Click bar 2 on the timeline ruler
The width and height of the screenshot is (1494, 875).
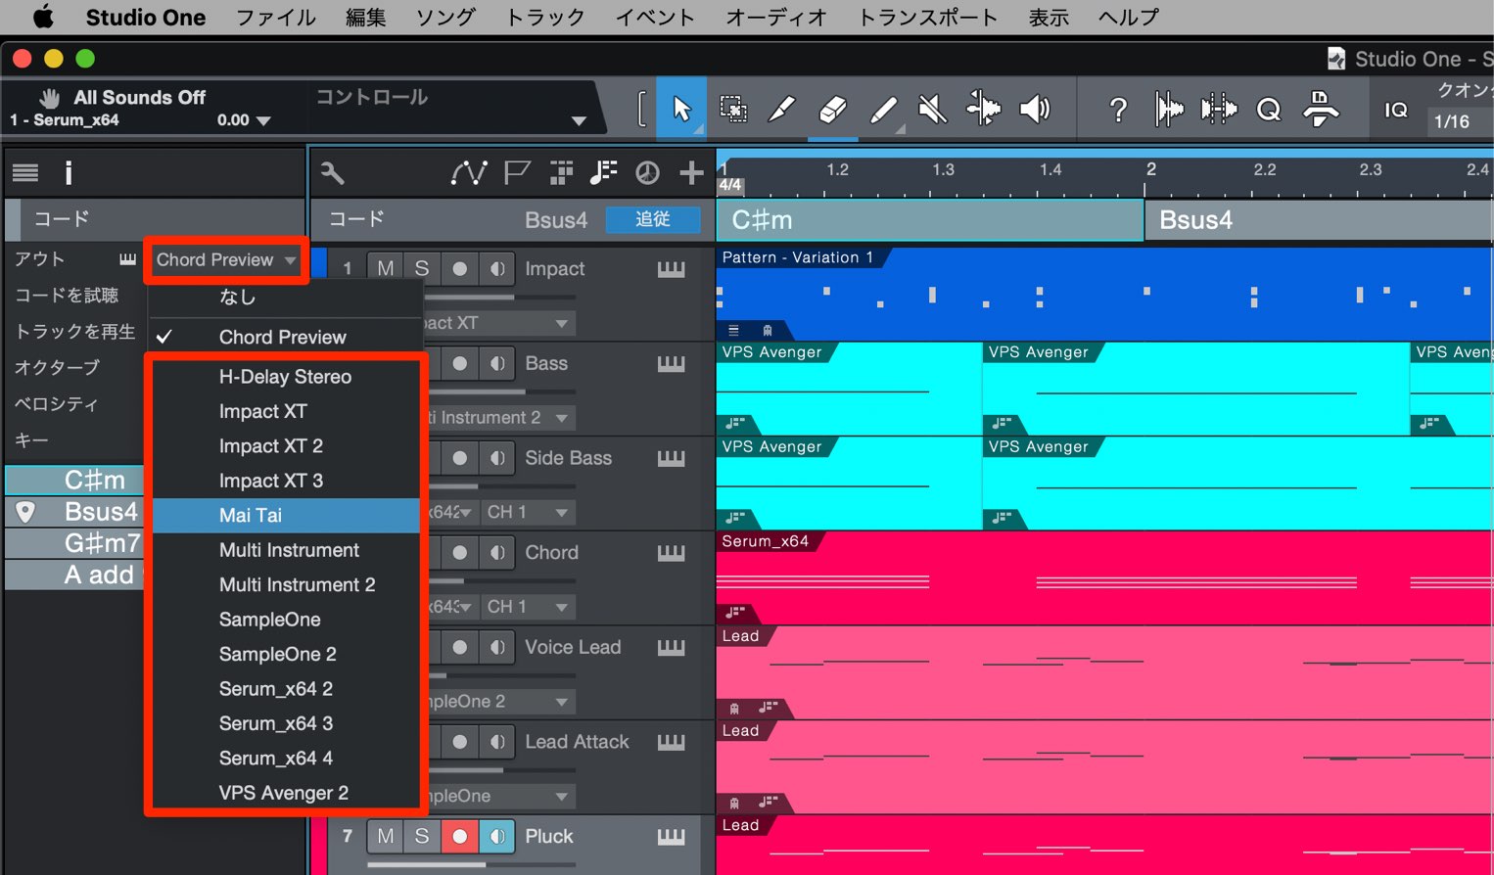pyautogui.click(x=1151, y=169)
